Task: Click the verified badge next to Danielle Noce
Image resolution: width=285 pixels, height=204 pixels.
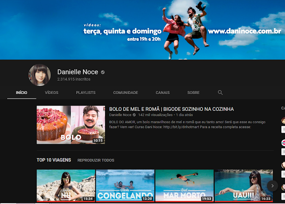Action: pos(103,72)
